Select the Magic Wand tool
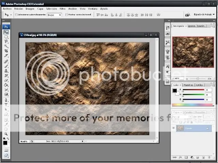The image size is (218, 163). [6, 46]
